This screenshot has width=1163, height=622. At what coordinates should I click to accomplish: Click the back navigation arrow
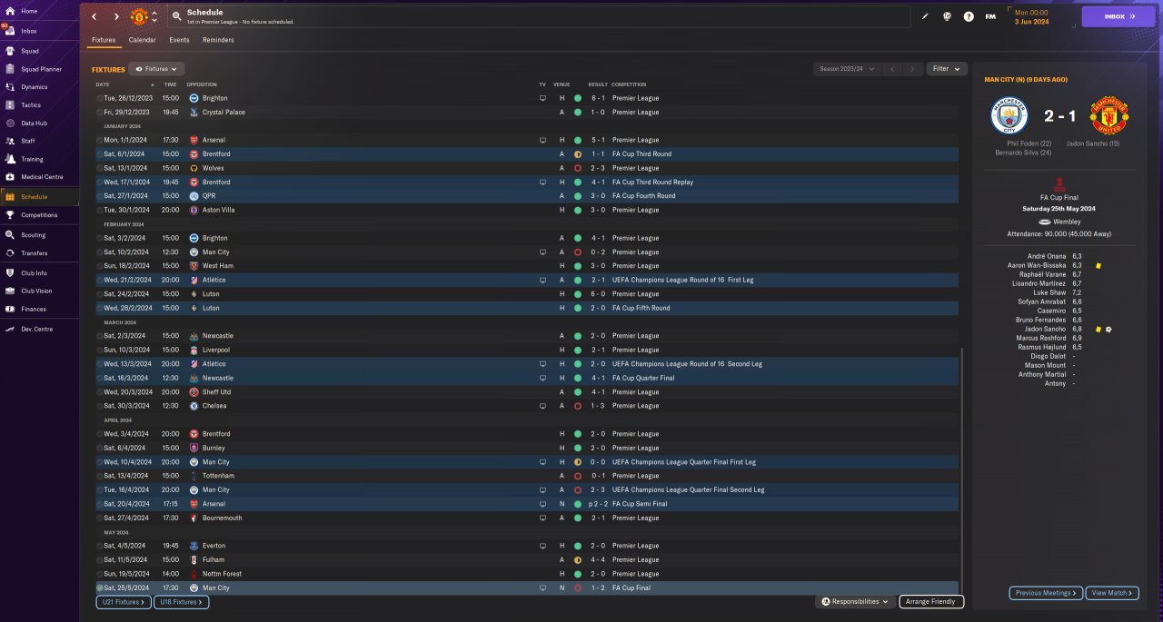94,16
